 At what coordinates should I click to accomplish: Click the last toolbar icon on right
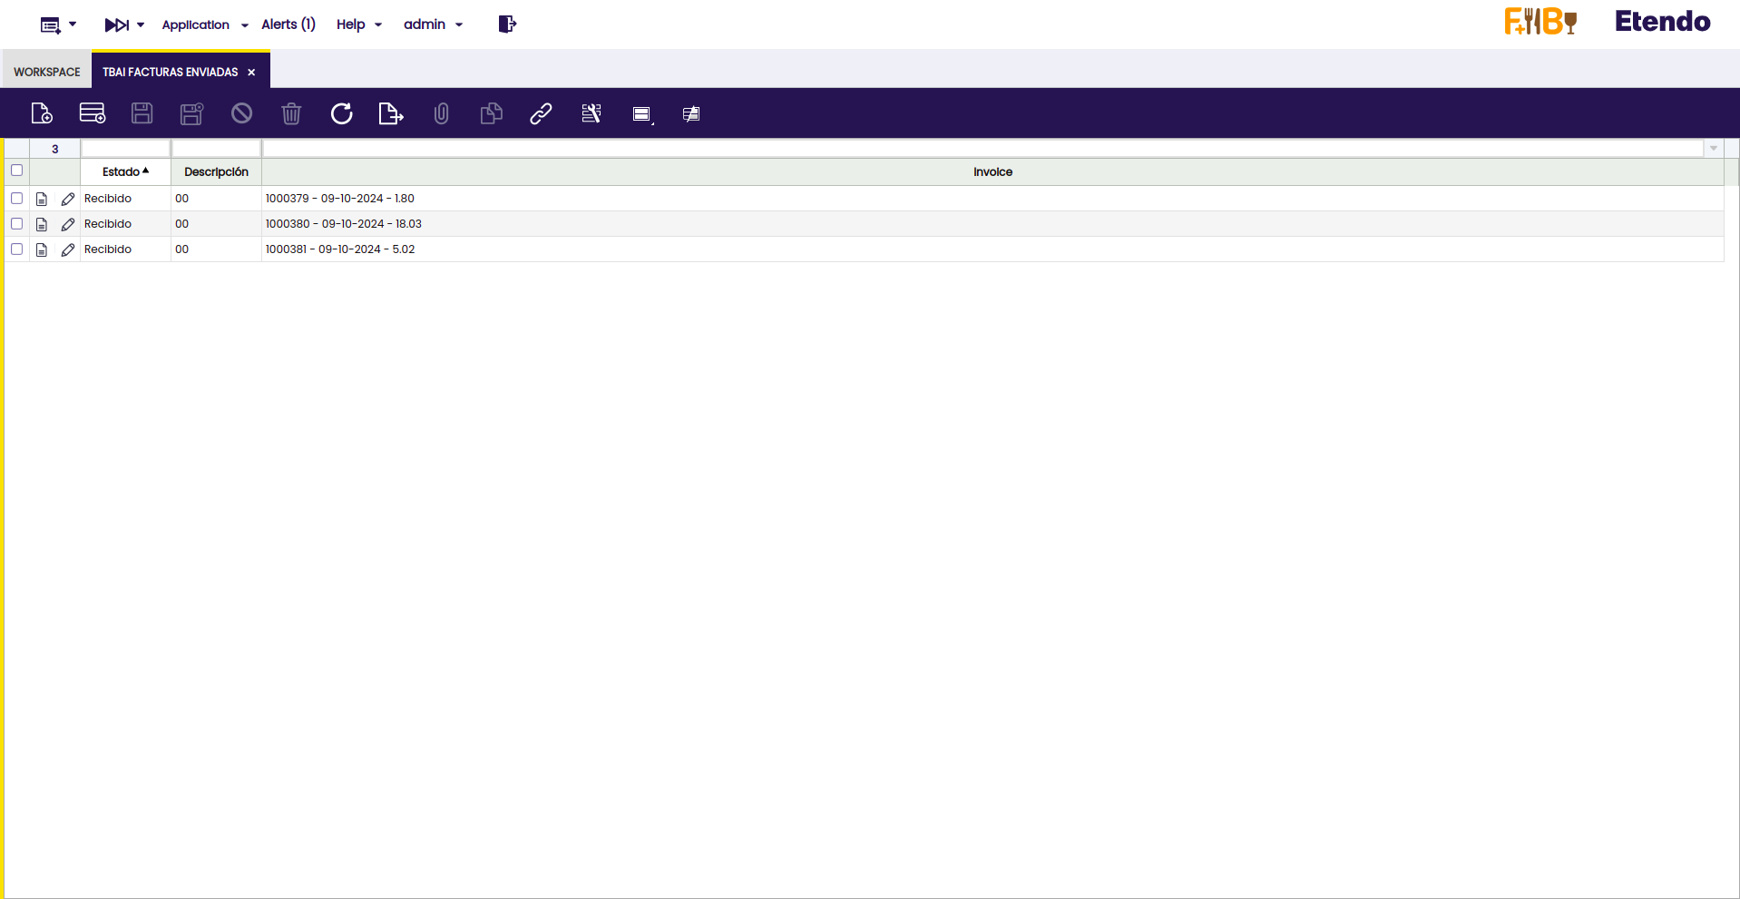691,114
